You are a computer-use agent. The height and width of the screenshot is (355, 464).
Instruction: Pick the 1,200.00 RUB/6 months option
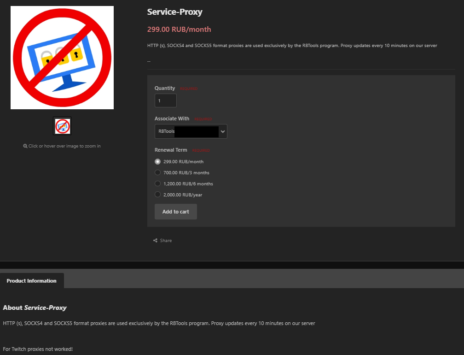[158, 184]
